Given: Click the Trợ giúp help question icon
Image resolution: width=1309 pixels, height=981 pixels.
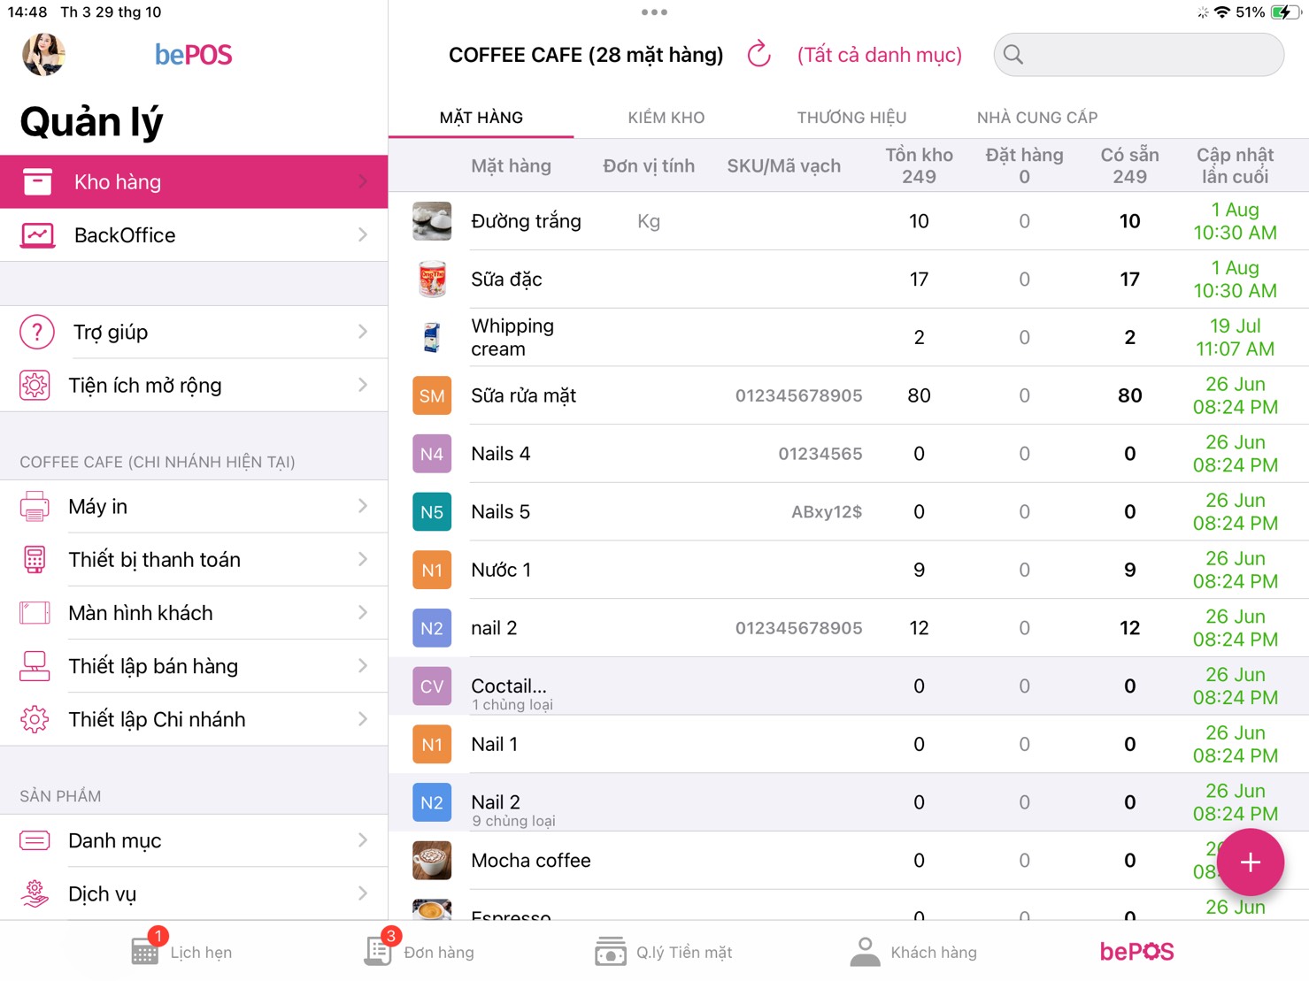Looking at the screenshot, I should 36,333.
